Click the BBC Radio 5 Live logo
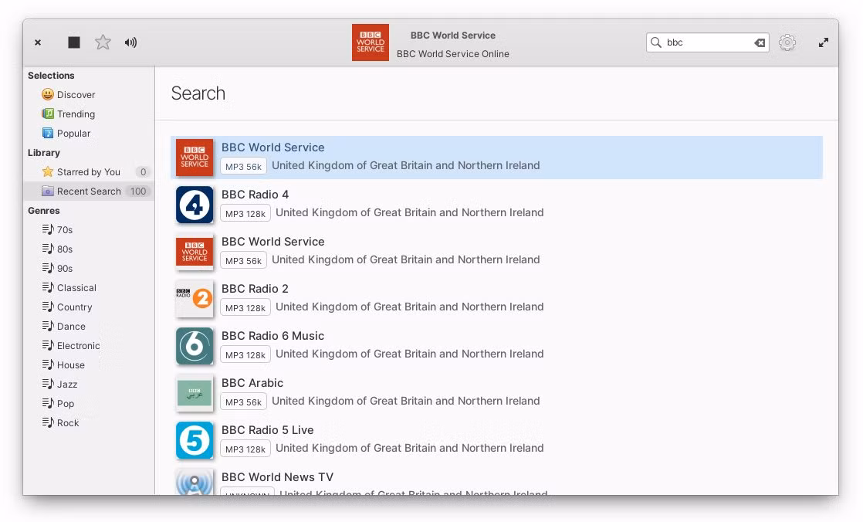863x522 pixels. tap(195, 440)
